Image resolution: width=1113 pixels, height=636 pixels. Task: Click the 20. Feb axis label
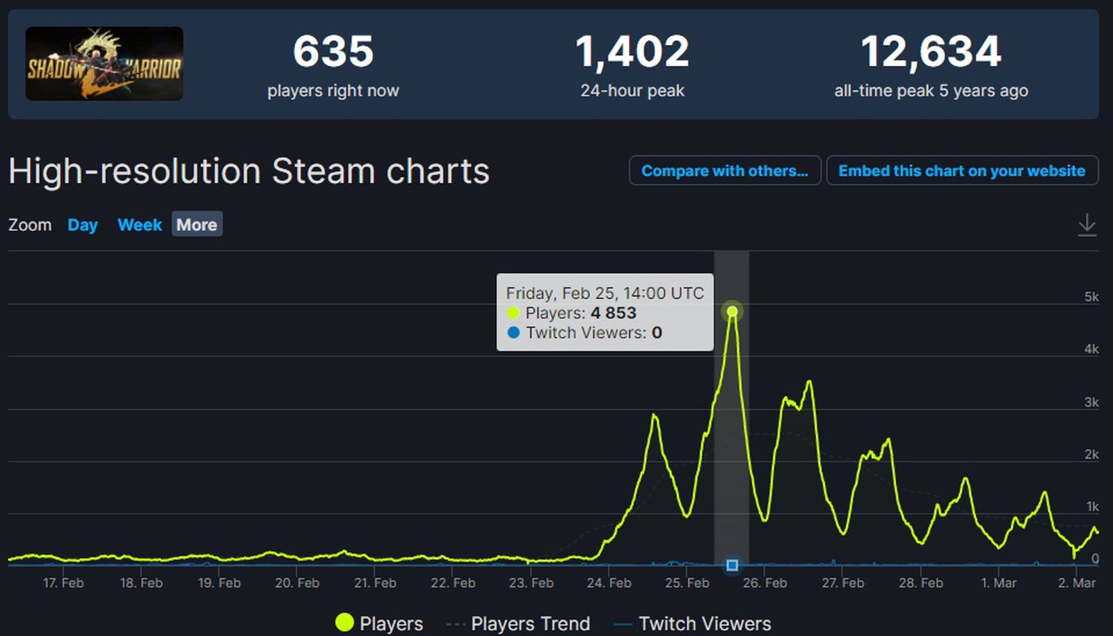tap(297, 582)
